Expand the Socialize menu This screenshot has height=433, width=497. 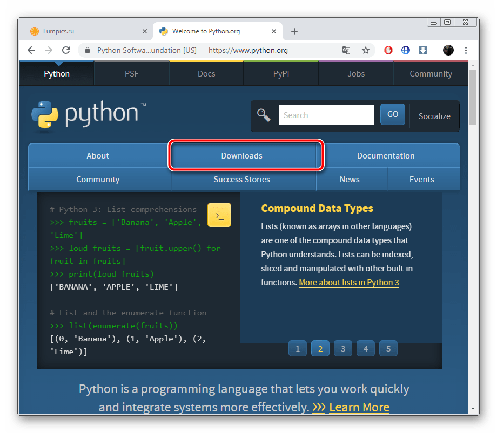pyautogui.click(x=434, y=116)
